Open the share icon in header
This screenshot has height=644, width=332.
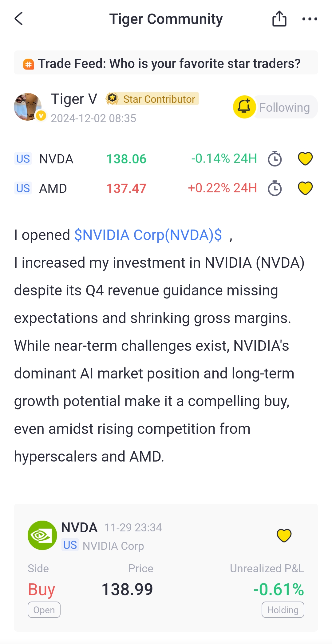pos(279,19)
